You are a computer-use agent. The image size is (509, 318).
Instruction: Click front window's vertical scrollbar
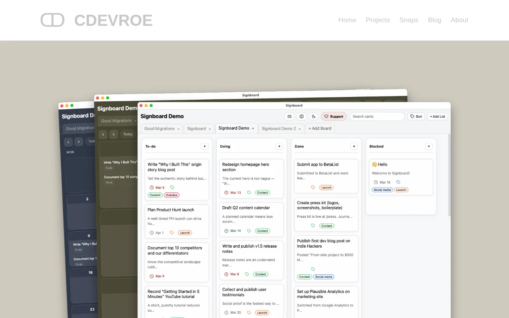coord(449,175)
